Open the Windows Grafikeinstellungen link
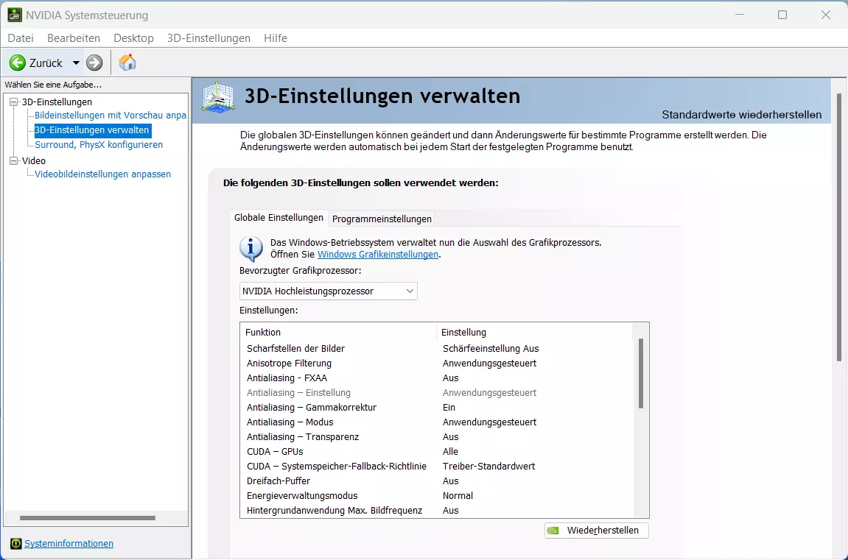This screenshot has height=560, width=848. pos(378,255)
